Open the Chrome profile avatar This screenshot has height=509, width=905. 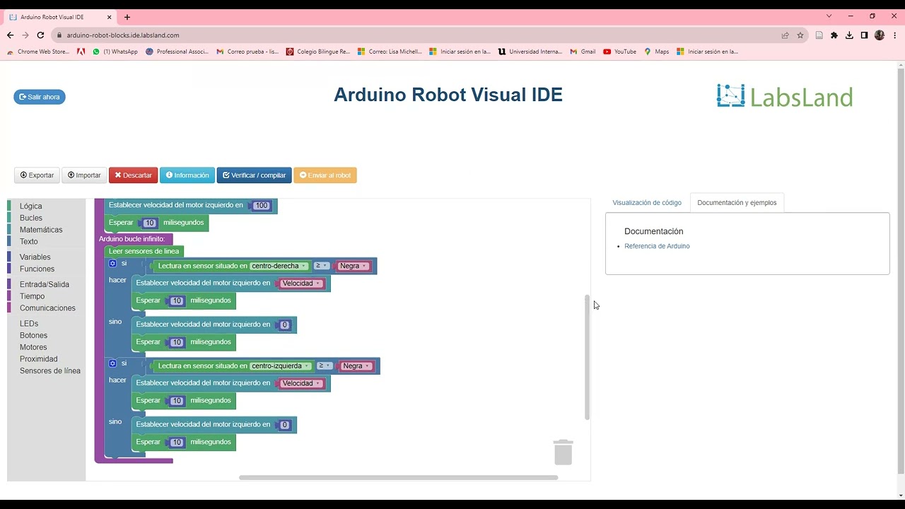pyautogui.click(x=880, y=35)
